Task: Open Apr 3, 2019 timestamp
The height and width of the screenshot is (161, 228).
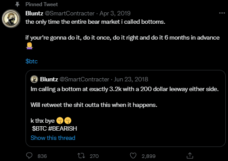Action: (115, 13)
